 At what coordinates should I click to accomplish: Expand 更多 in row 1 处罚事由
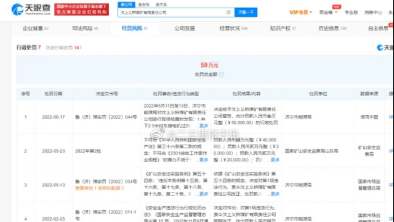(204, 126)
